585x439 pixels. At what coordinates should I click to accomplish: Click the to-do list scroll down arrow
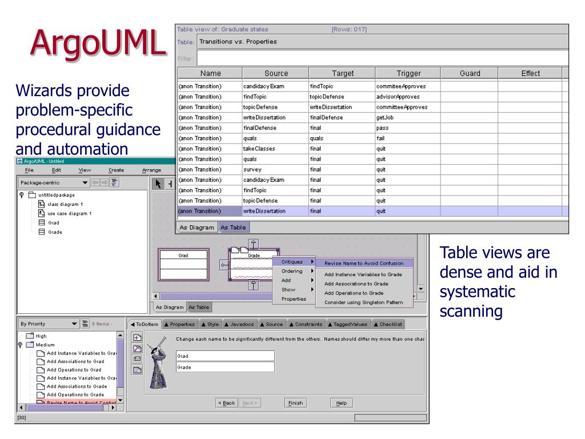[120, 400]
